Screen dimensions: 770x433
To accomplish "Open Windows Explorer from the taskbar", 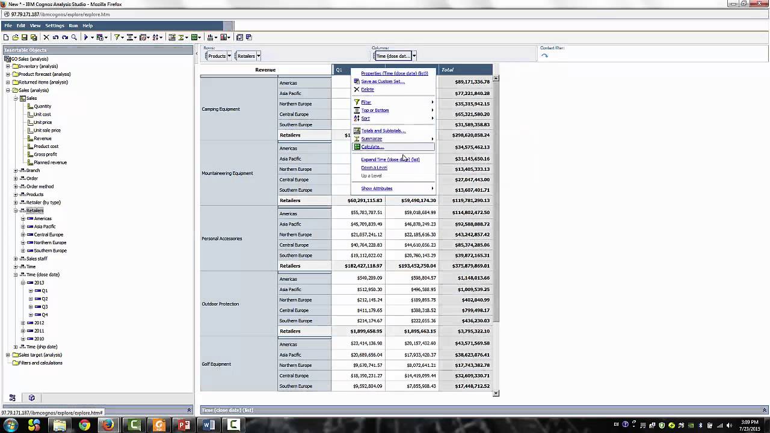I will pos(60,425).
